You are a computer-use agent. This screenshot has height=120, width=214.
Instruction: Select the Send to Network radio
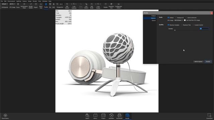(x=186, y=18)
